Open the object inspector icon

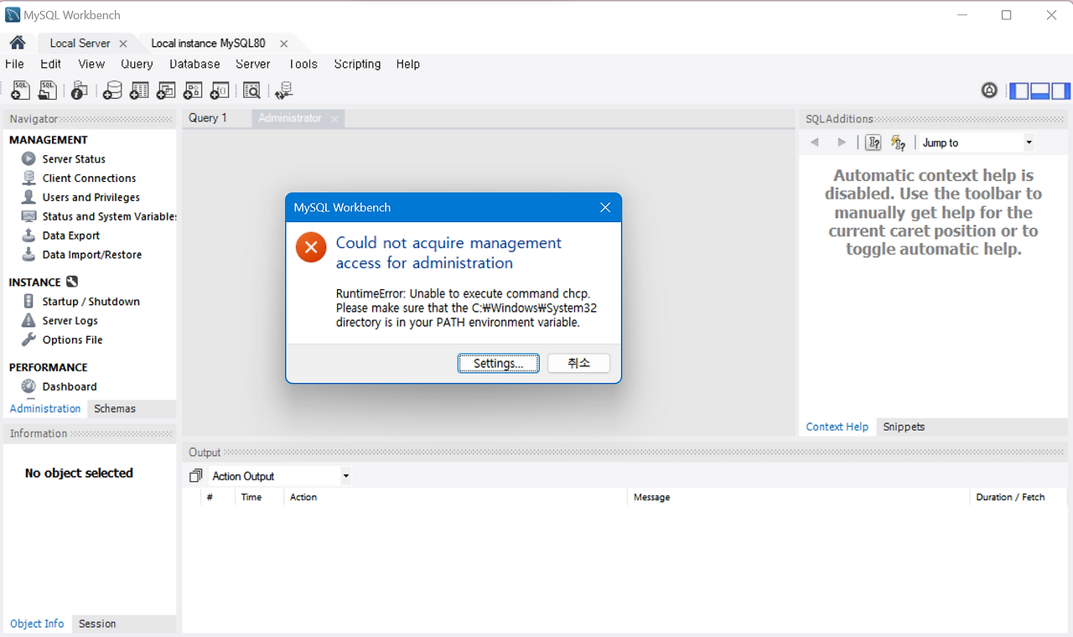[x=80, y=91]
